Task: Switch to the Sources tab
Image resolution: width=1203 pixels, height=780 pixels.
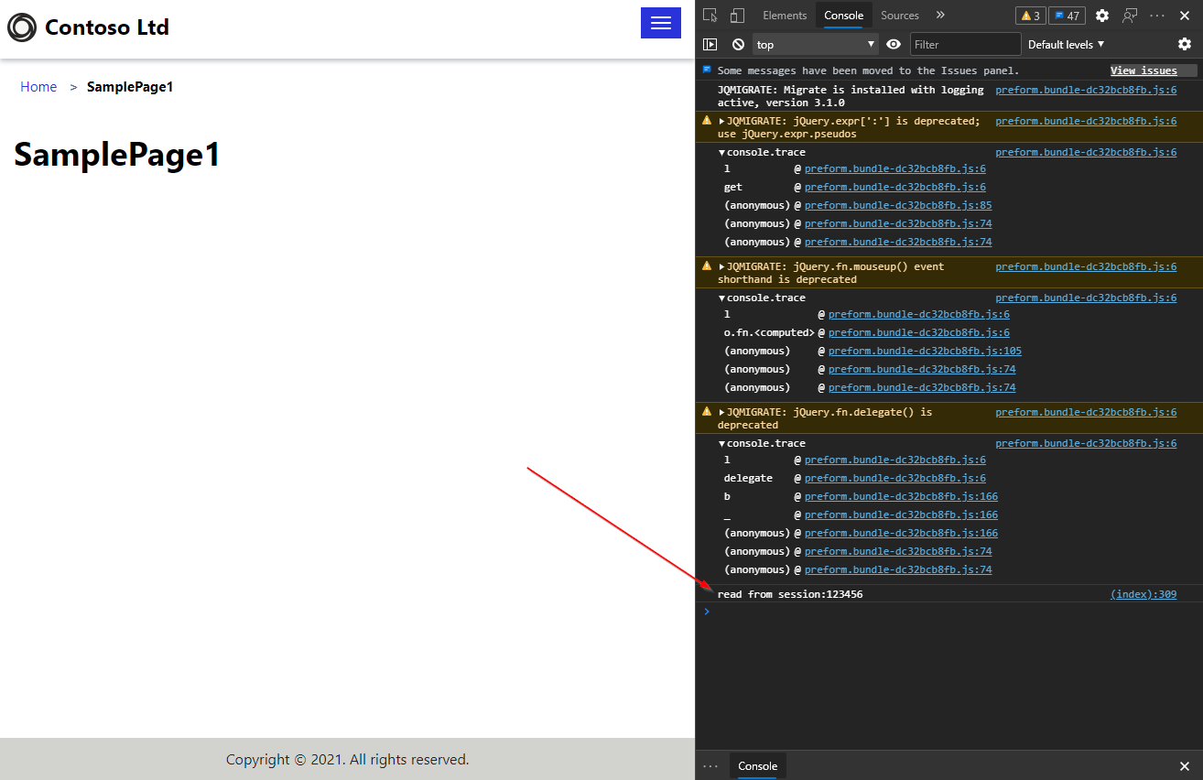Action: point(899,16)
